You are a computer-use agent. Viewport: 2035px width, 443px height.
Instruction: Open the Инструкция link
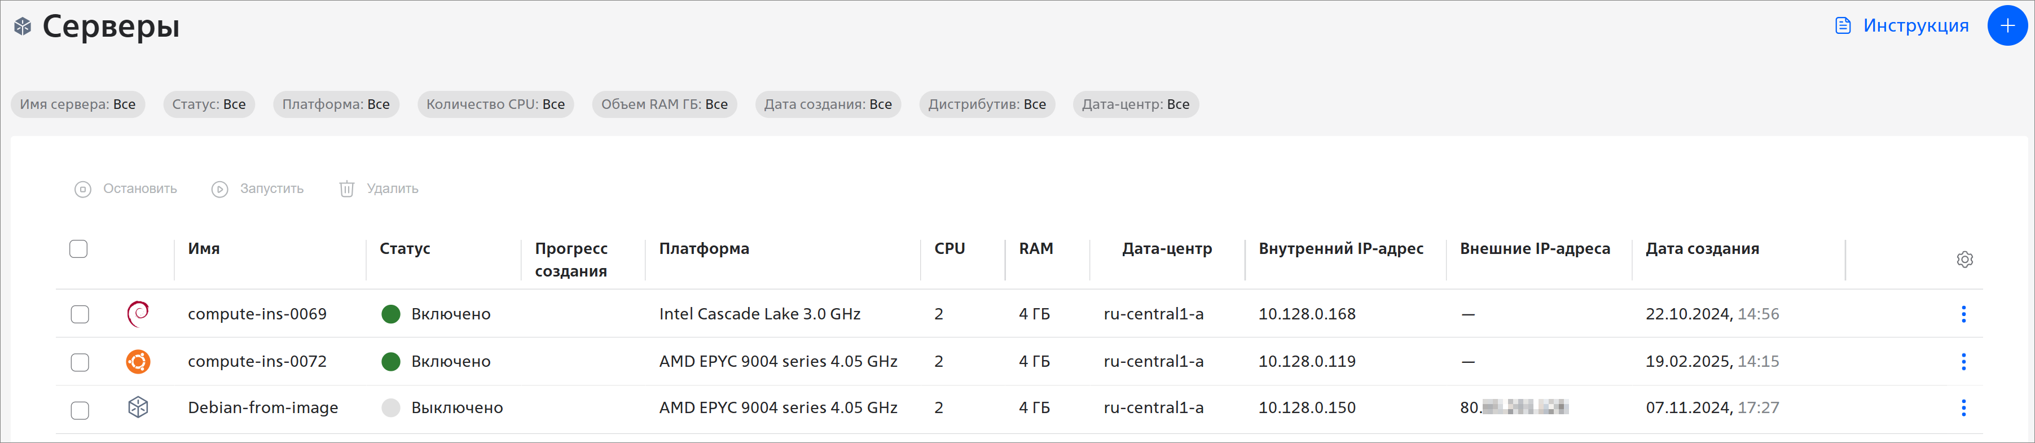pyautogui.click(x=1901, y=25)
